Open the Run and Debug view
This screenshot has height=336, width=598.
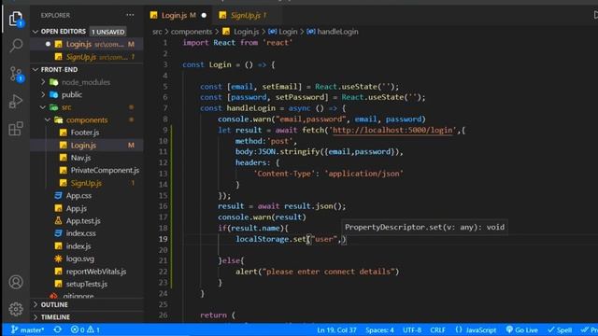pyautogui.click(x=16, y=102)
